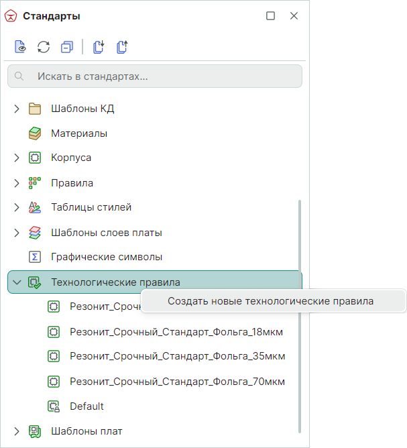407x448 pixels.
Task: Refresh the standards list
Action: point(44,47)
